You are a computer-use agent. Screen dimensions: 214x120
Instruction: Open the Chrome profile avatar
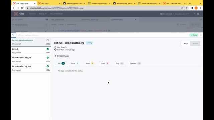196,8
